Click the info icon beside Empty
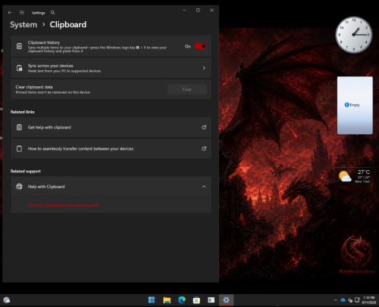Image resolution: width=379 pixels, height=307 pixels. [x=347, y=104]
